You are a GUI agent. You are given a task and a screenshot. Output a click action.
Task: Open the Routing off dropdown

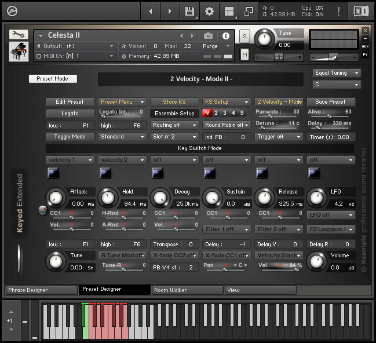tap(174, 125)
